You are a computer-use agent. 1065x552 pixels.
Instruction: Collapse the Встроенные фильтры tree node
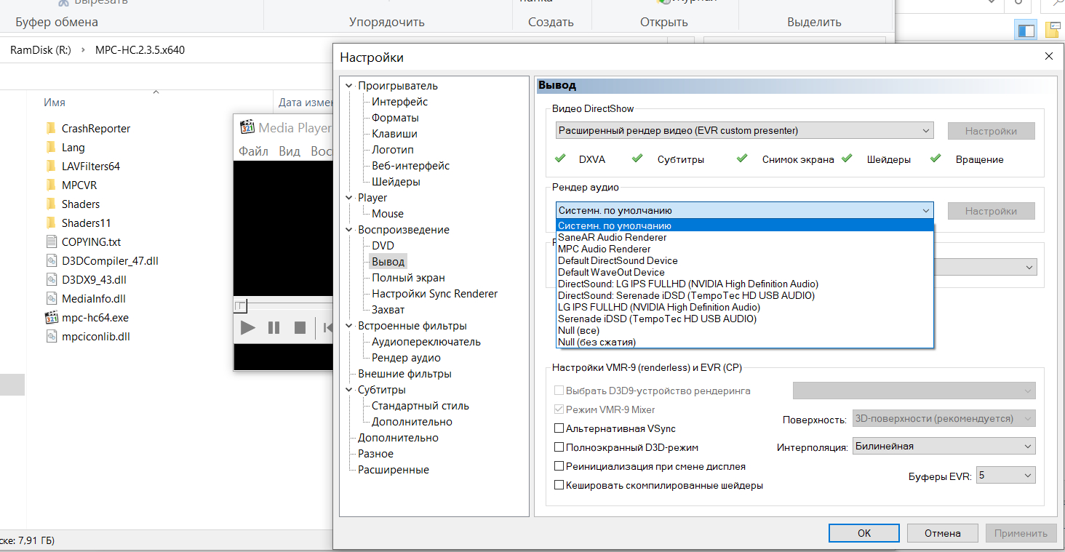click(x=350, y=326)
